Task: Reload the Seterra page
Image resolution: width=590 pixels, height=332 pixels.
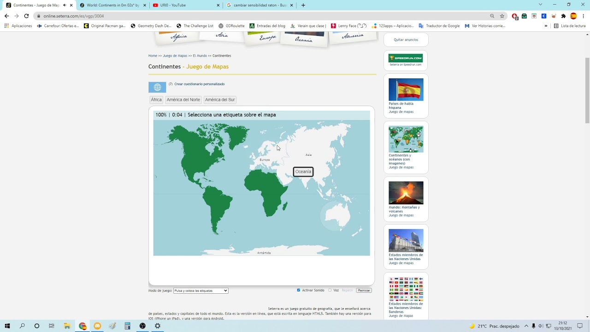Action: click(x=26, y=16)
